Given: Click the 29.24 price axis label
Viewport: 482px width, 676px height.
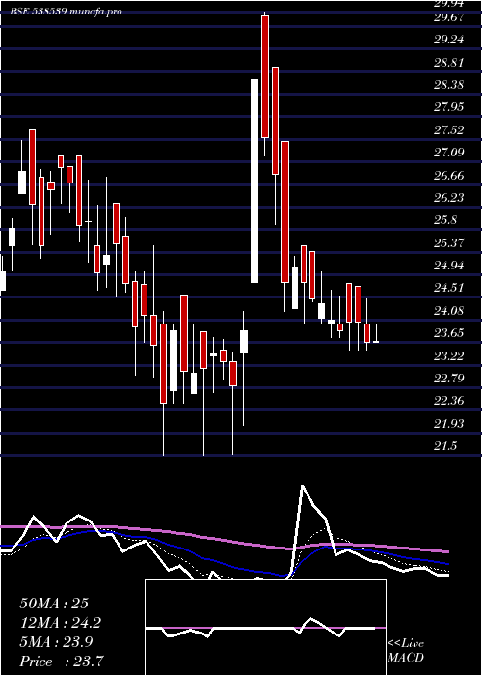Looking at the screenshot, I should [449, 40].
